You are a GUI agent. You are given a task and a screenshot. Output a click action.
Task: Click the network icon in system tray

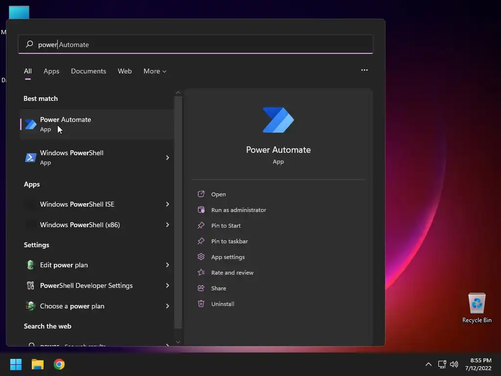[x=442, y=364]
